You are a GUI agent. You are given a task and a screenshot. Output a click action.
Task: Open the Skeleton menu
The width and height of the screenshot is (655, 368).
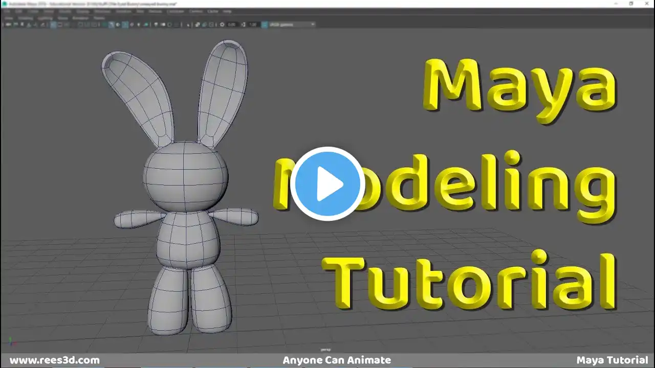[123, 11]
